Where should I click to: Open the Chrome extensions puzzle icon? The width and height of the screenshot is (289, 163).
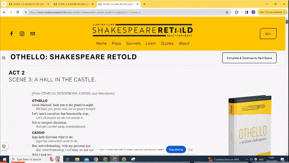coord(237,12)
